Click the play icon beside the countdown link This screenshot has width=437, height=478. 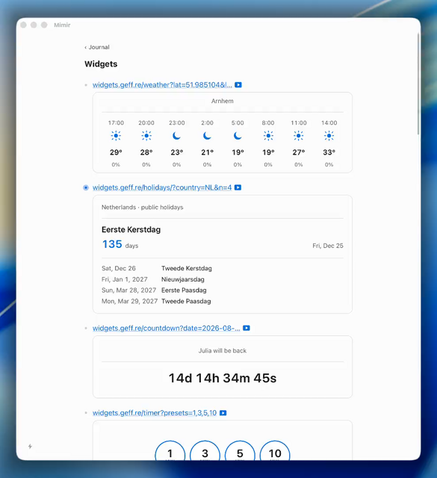pos(247,328)
